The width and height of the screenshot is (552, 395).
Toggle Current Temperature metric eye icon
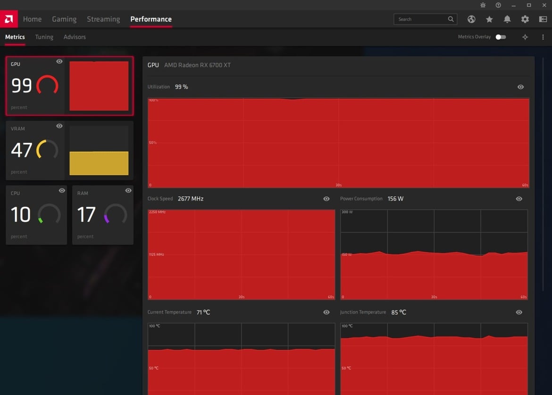326,312
